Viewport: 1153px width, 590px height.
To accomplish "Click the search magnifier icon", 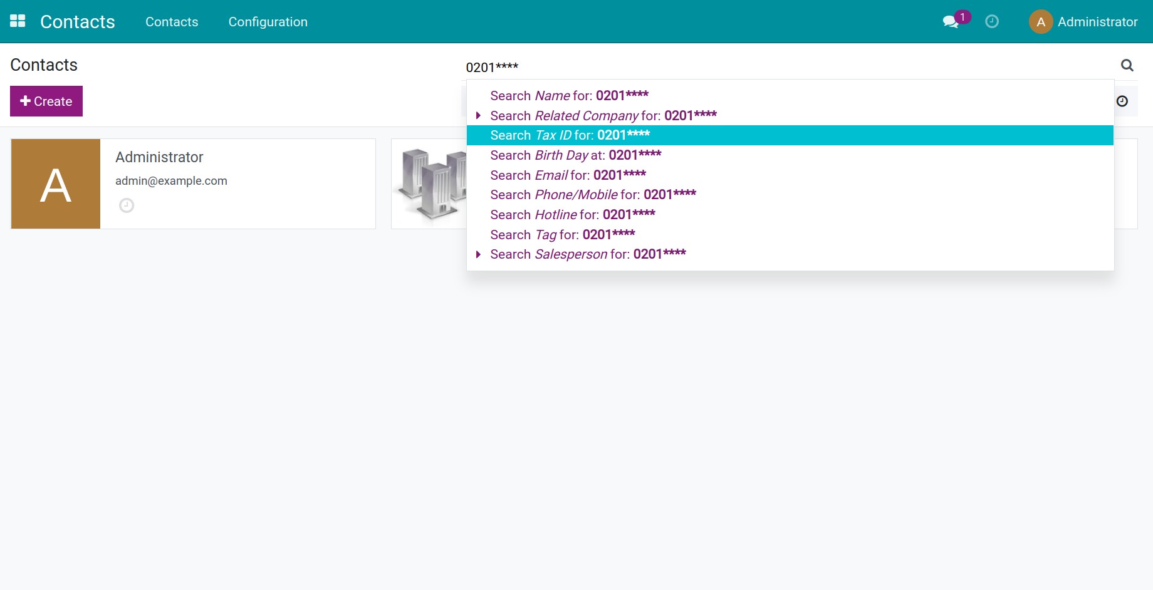I will pyautogui.click(x=1127, y=65).
